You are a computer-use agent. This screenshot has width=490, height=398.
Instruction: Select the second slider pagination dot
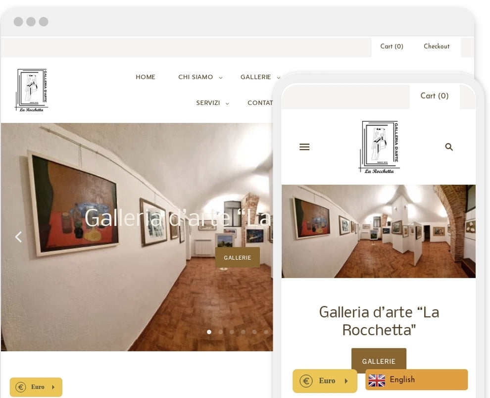[x=221, y=332]
